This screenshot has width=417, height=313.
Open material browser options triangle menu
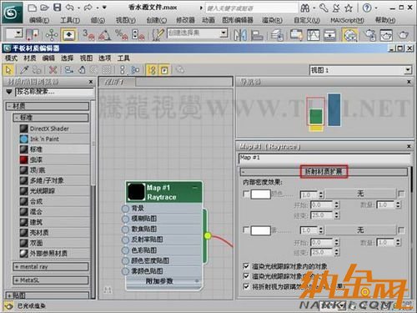(9, 91)
